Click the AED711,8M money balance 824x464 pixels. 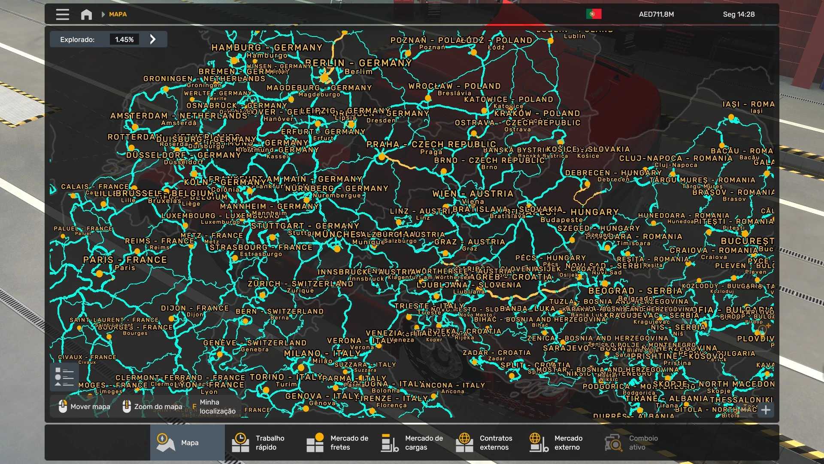click(656, 14)
